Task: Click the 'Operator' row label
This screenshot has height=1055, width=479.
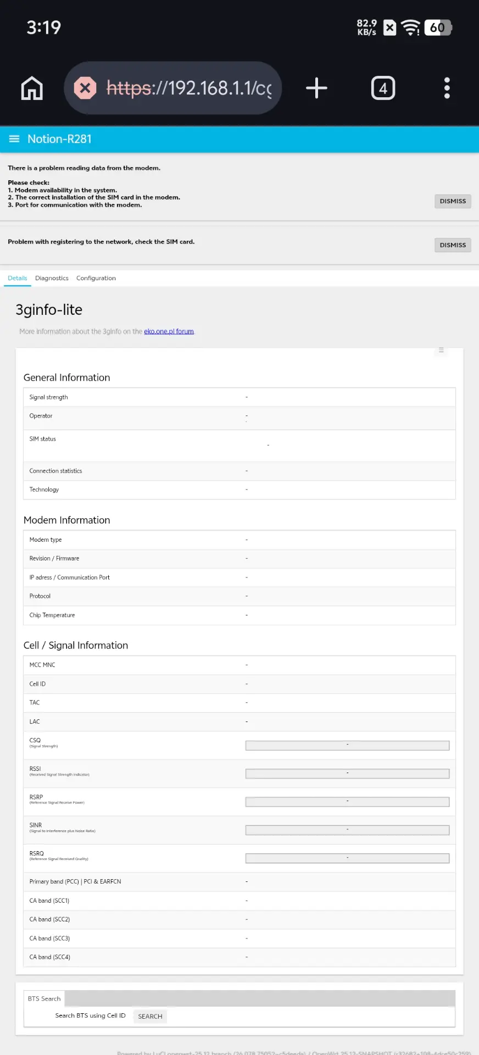Action: (x=41, y=416)
